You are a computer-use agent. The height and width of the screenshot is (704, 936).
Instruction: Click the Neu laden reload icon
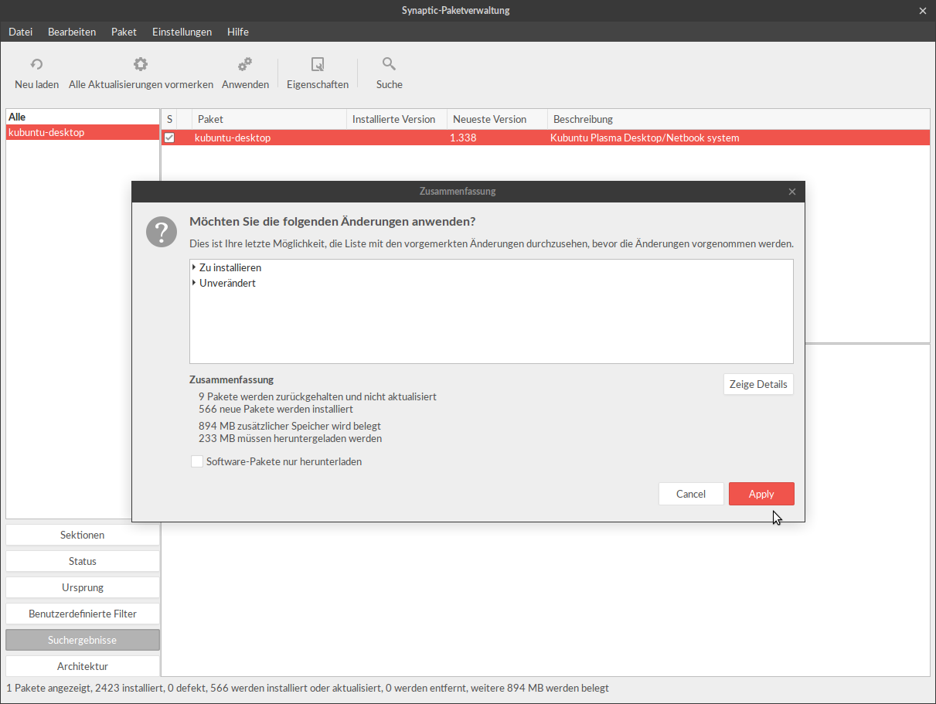tap(36, 64)
